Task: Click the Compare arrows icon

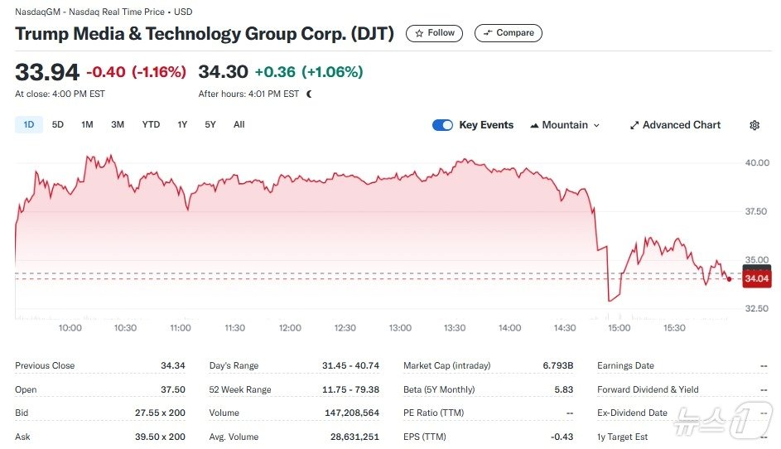Action: 489,33
